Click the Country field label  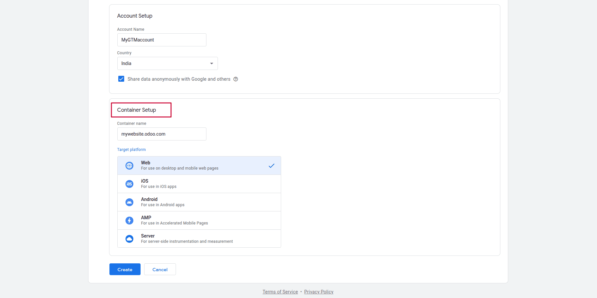124,53
